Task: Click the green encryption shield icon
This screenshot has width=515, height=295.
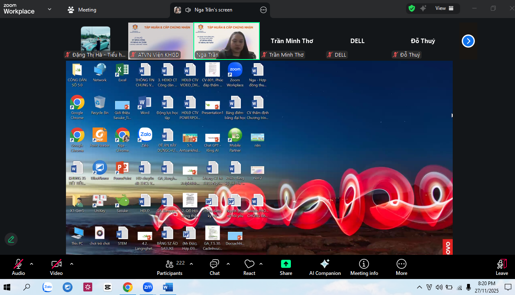Action: point(412,8)
